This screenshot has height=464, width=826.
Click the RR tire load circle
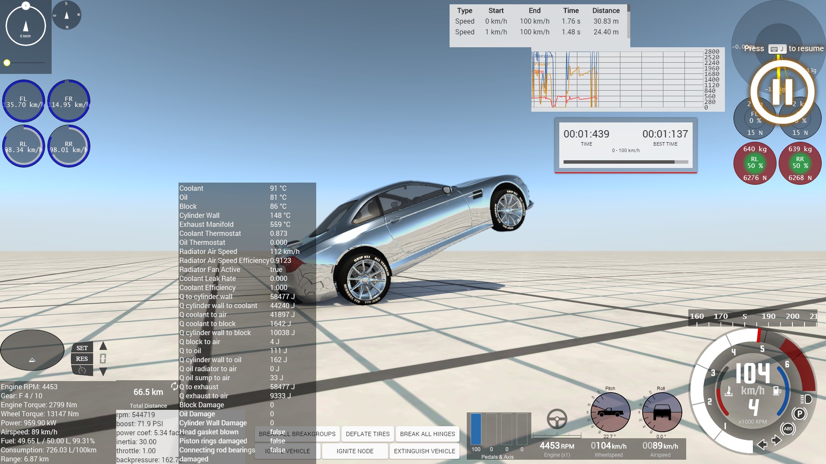click(800, 163)
